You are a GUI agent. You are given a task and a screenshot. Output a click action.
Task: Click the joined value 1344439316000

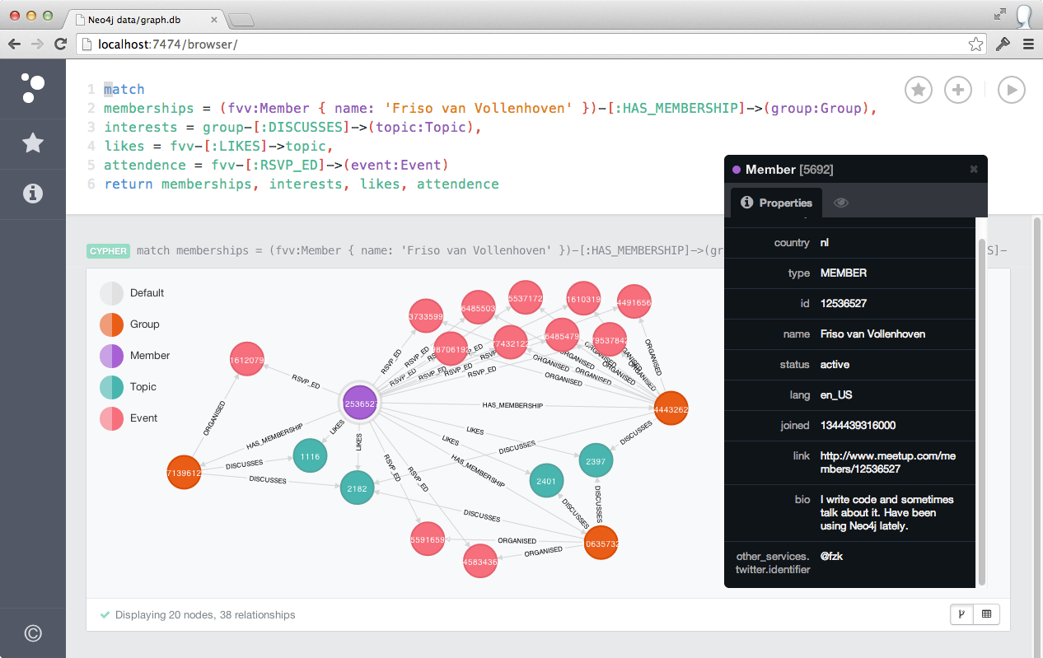tap(858, 425)
